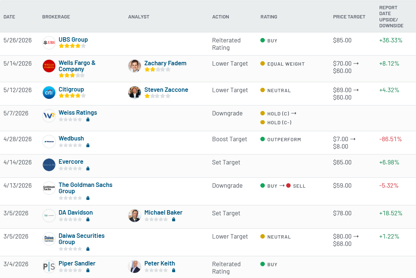Click the ACTION column header

coord(221,17)
